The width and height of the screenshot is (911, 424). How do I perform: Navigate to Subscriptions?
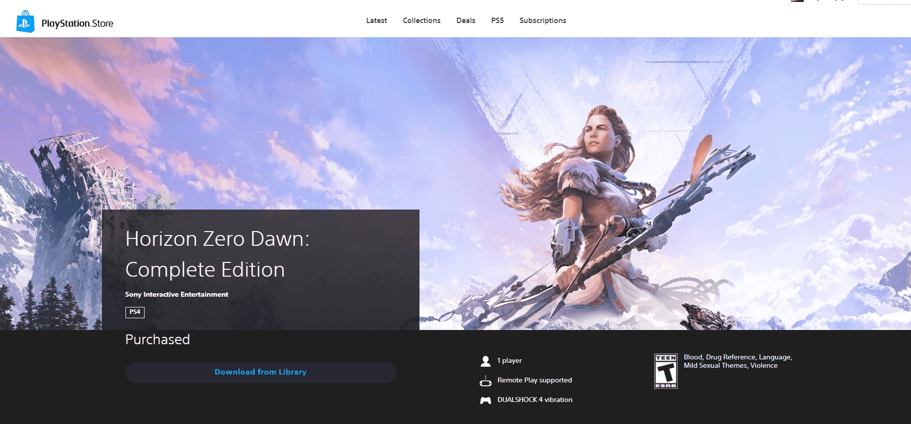click(x=542, y=21)
